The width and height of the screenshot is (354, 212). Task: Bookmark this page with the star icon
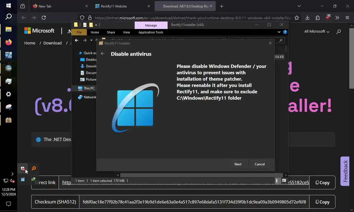coord(297,18)
